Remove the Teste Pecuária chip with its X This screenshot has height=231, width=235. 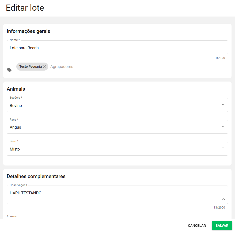tap(44, 67)
